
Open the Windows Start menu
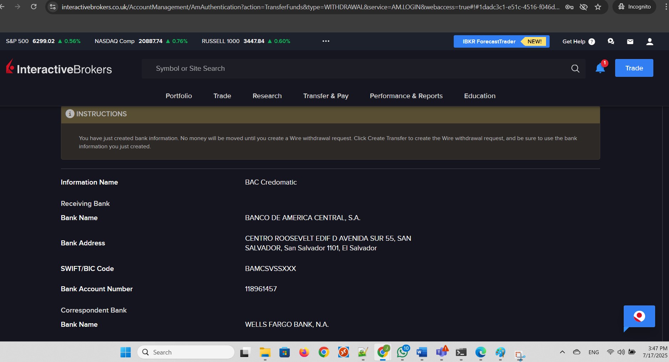[x=125, y=352]
